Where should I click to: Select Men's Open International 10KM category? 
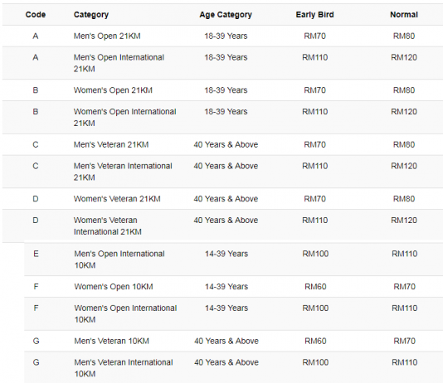coord(119,259)
